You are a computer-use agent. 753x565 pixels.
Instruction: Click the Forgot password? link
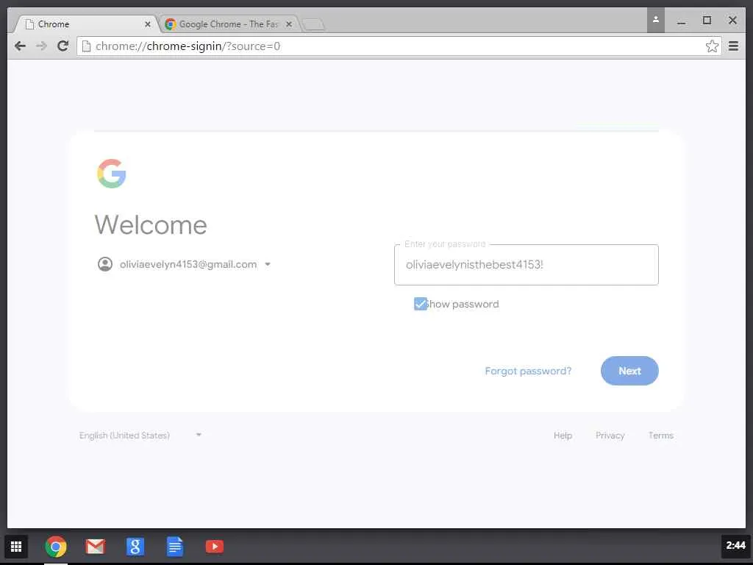[x=528, y=371]
